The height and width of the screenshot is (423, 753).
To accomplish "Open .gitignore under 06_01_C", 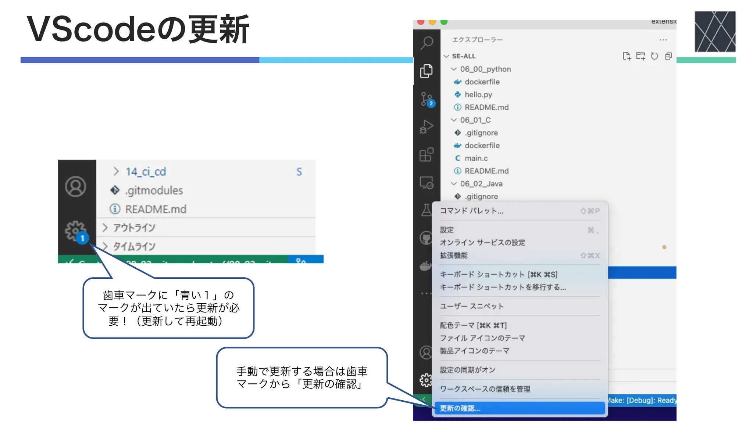I will [x=481, y=133].
